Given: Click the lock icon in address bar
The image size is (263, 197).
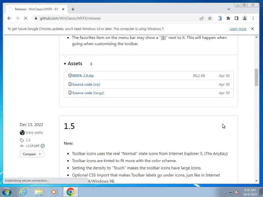Looking at the screenshot, I should click(36, 18).
